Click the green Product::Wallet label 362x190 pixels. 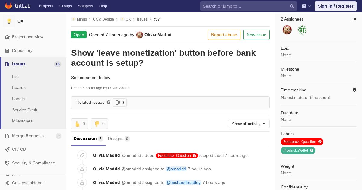(x=298, y=150)
